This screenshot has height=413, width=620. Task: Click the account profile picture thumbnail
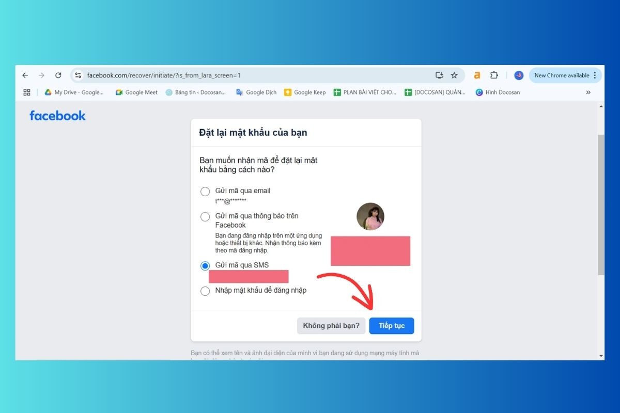[370, 216]
